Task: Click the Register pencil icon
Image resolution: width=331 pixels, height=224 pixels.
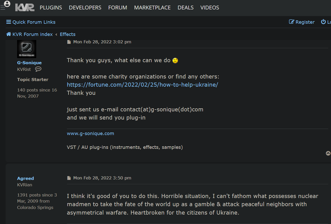Action: click(x=291, y=22)
